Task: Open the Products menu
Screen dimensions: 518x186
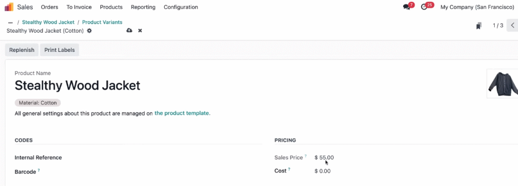Action: tap(111, 7)
